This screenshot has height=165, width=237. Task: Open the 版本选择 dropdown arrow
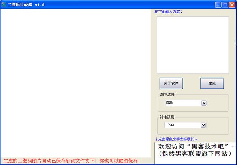(x=204, y=103)
